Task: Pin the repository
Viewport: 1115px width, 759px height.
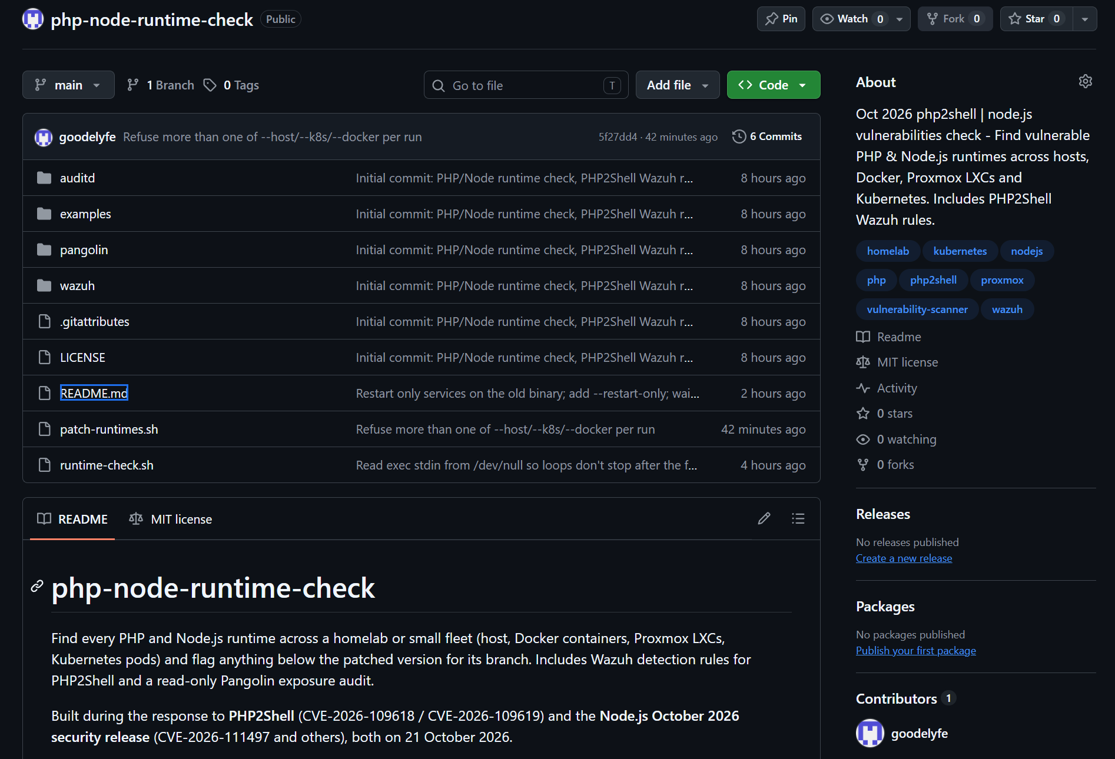Action: pyautogui.click(x=781, y=19)
